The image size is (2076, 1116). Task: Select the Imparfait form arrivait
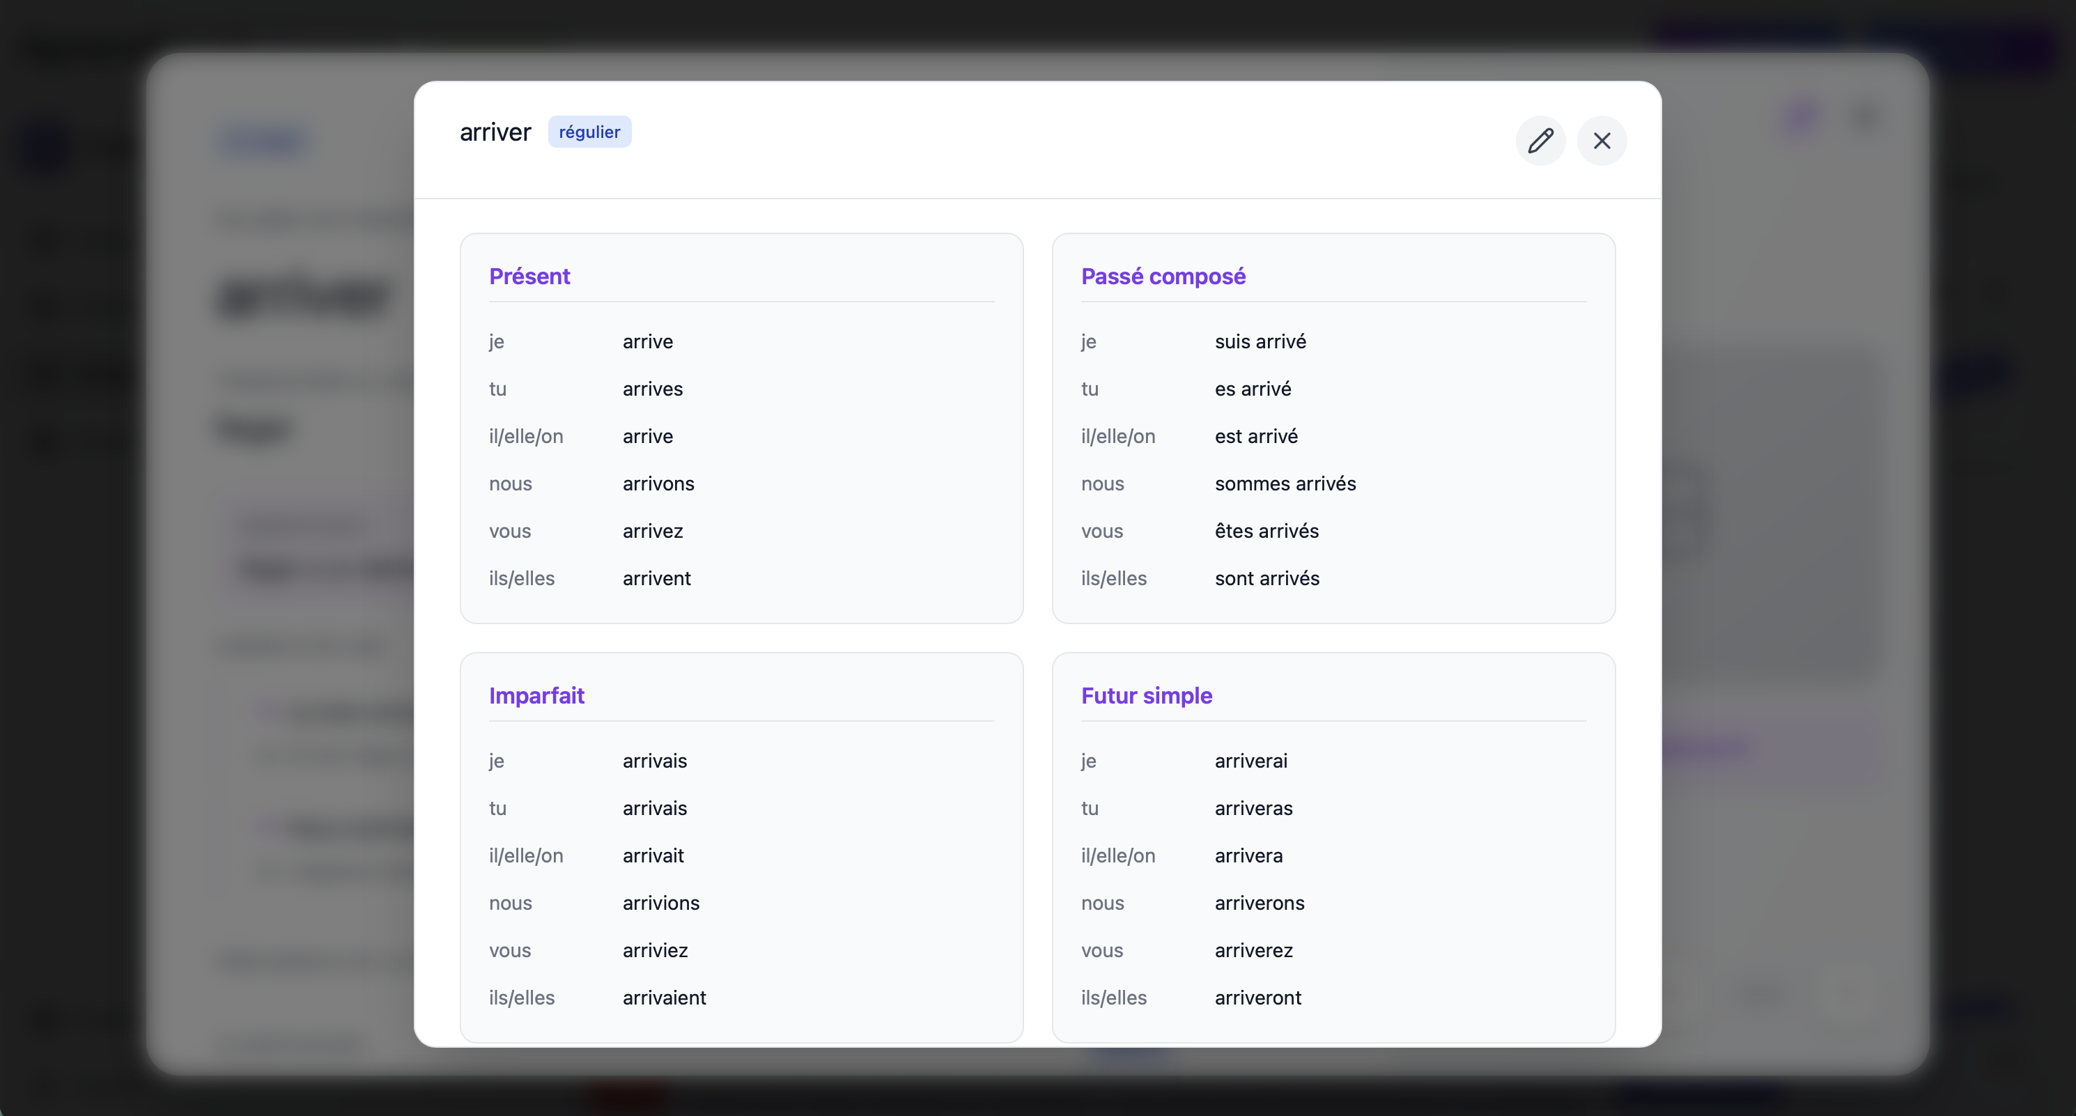[653, 855]
